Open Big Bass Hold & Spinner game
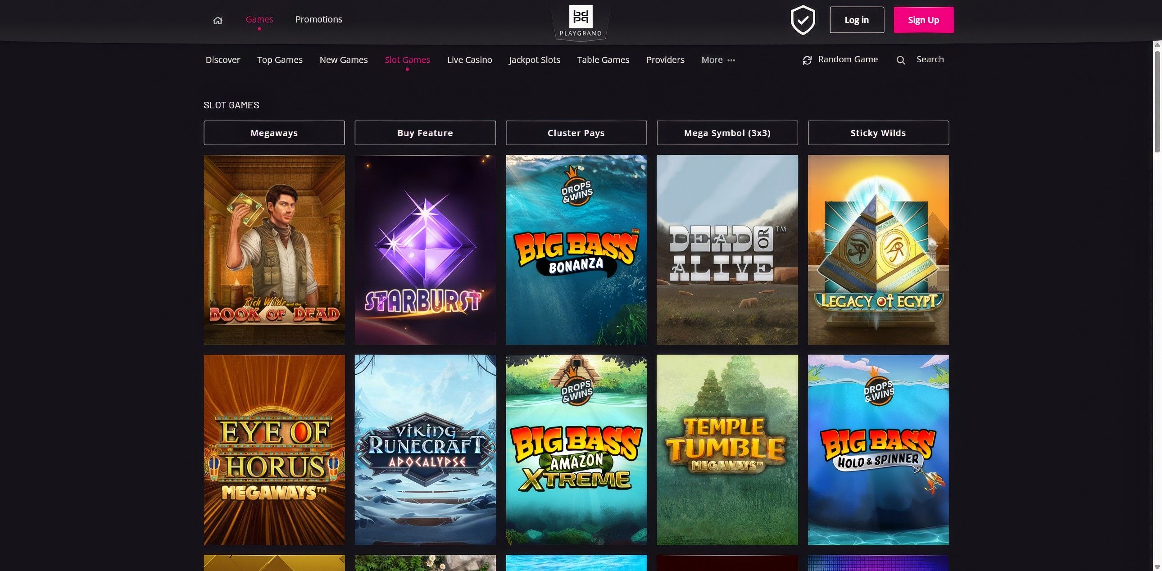Image resolution: width=1162 pixels, height=571 pixels. [878, 450]
